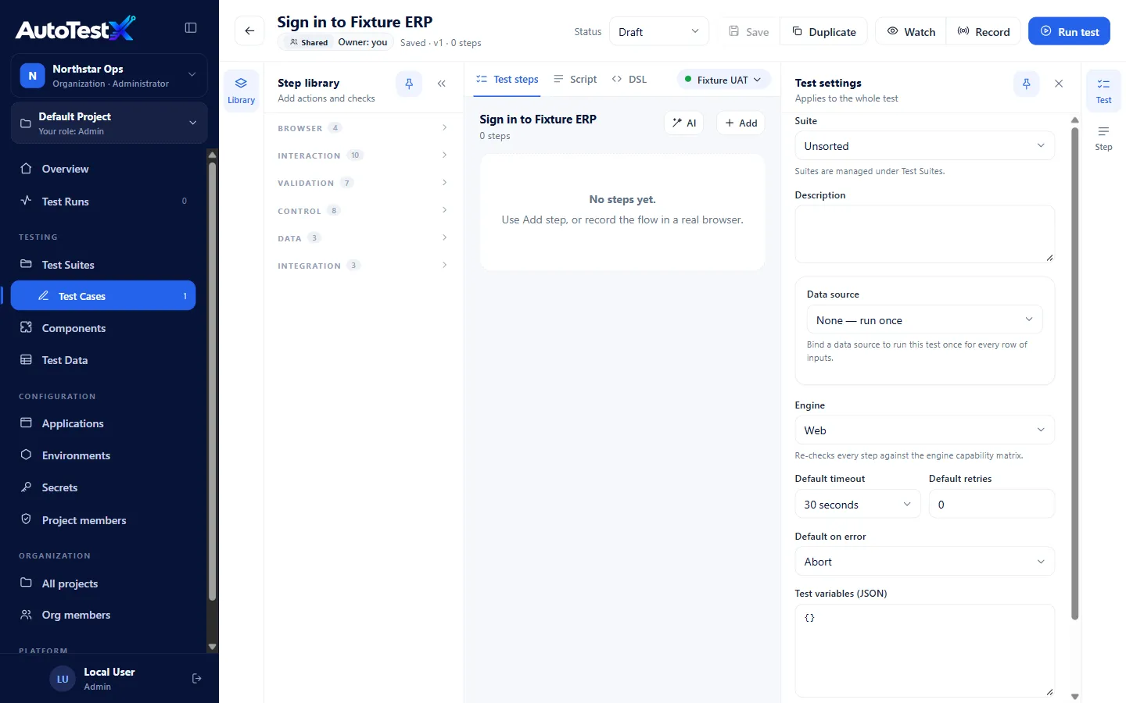This screenshot has height=703, width=1126.
Task: Click the Duplicate button
Action: [824, 32]
